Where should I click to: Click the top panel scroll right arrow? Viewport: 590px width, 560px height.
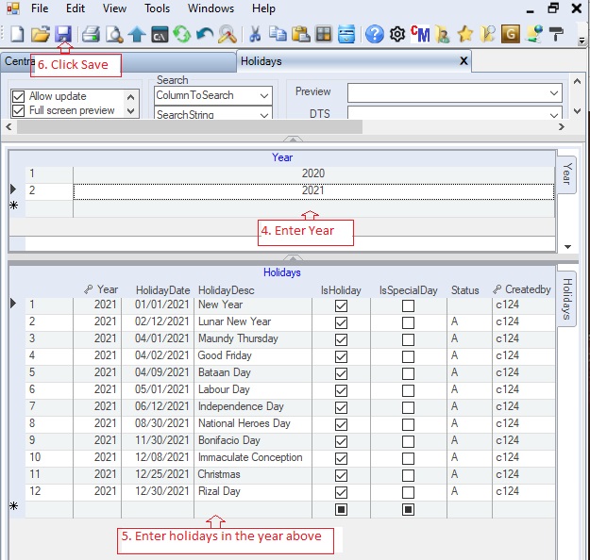[562, 127]
